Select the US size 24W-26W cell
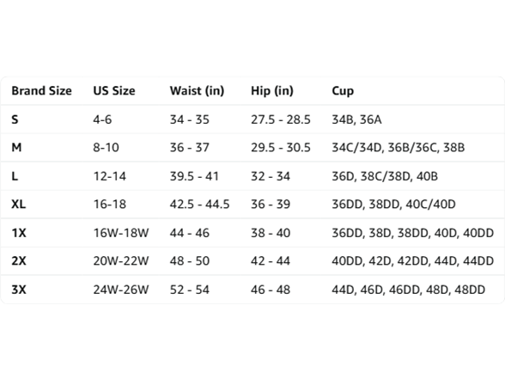This screenshot has width=505, height=379. pos(121,290)
